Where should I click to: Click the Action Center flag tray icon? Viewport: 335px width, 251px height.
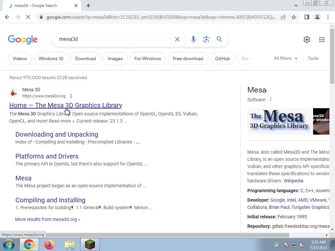286,245
